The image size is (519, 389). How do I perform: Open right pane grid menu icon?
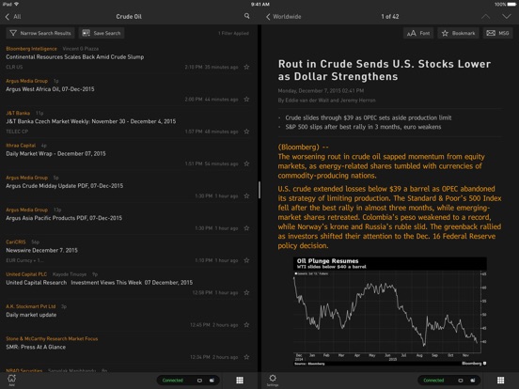(501, 381)
